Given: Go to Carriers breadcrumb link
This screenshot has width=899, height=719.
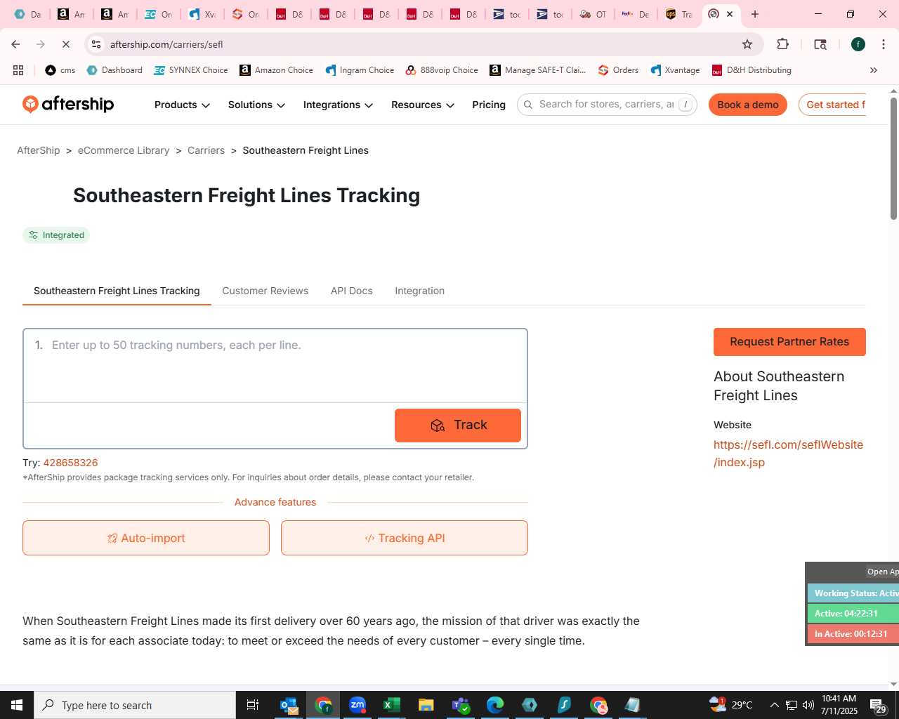Looking at the screenshot, I should pyautogui.click(x=206, y=150).
